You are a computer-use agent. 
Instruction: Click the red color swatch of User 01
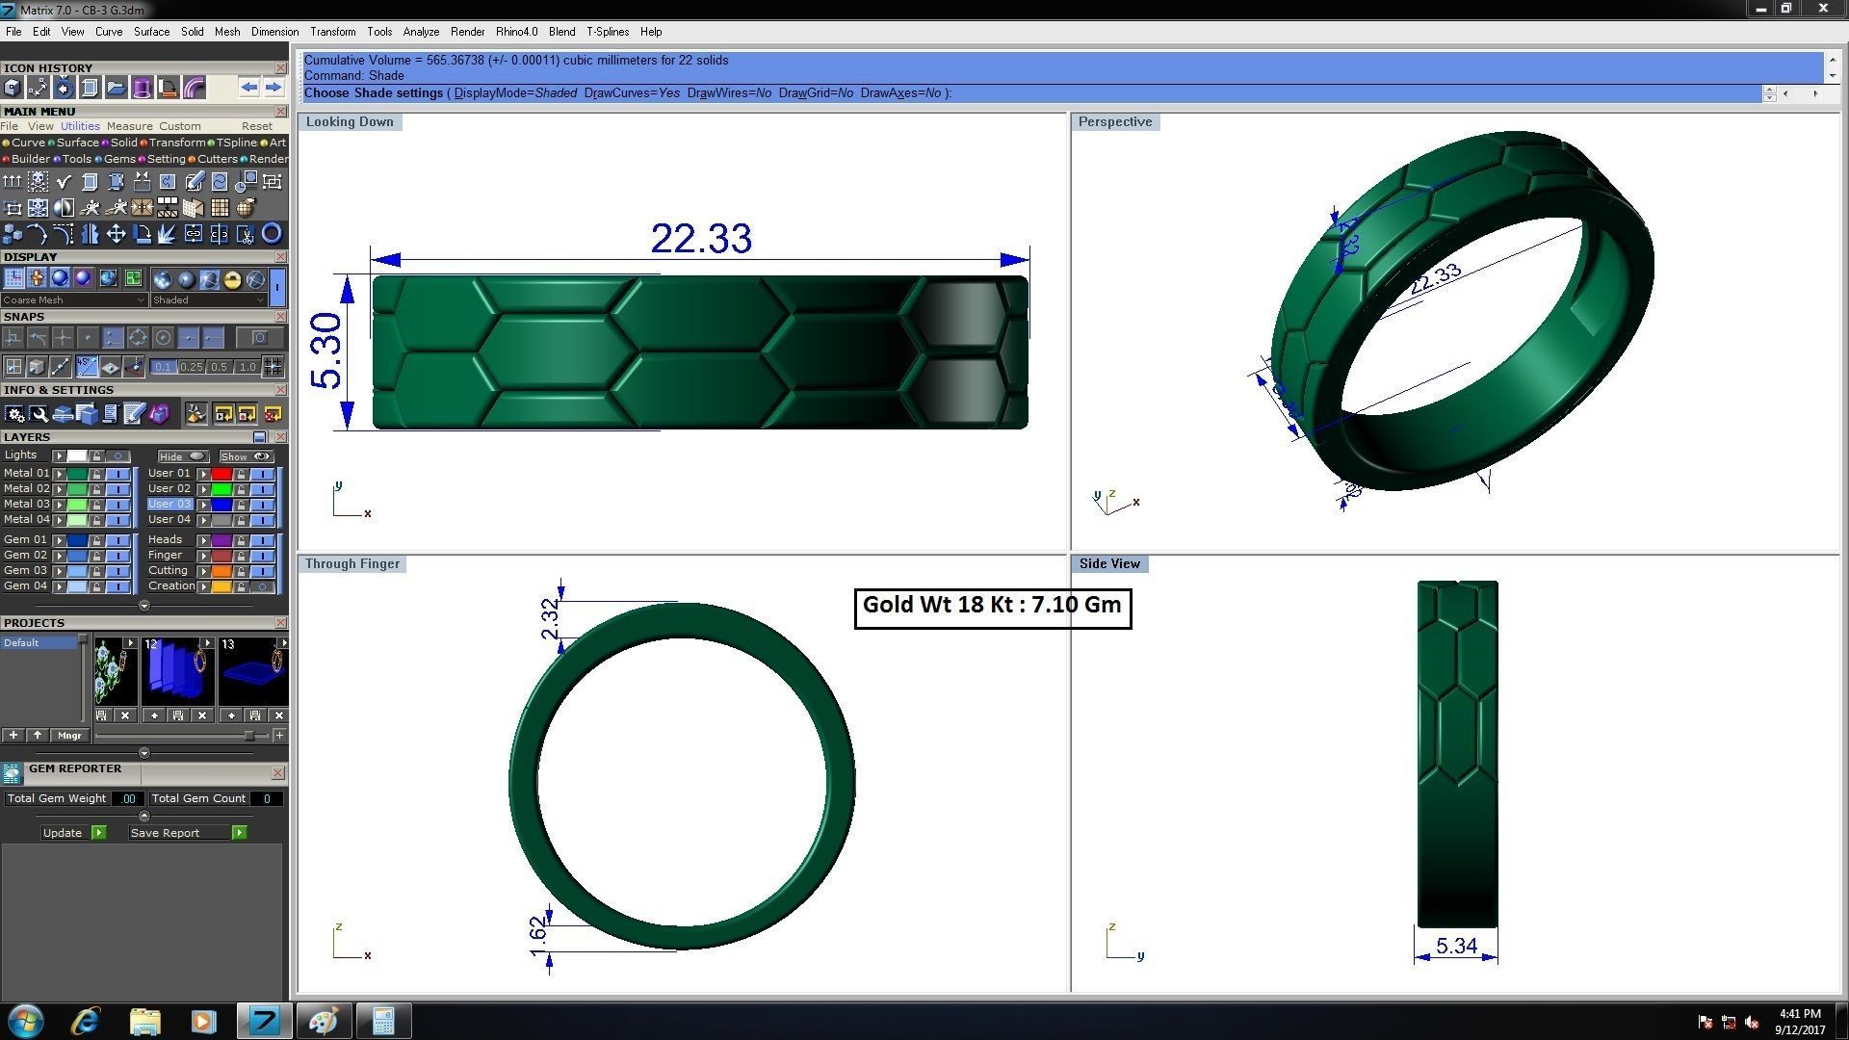[x=221, y=474]
